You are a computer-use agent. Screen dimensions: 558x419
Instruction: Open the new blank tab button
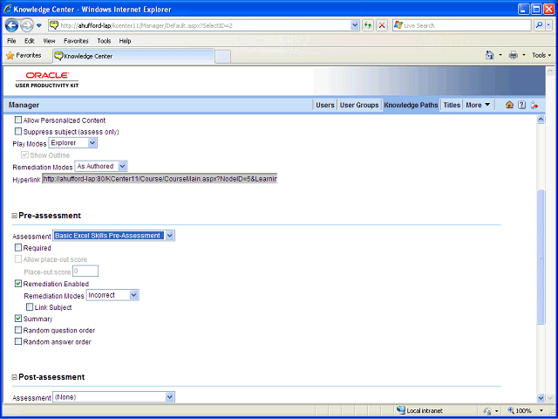pos(223,56)
